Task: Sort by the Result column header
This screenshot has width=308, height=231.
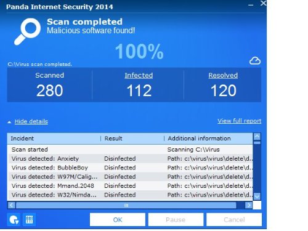Action: click(x=132, y=139)
